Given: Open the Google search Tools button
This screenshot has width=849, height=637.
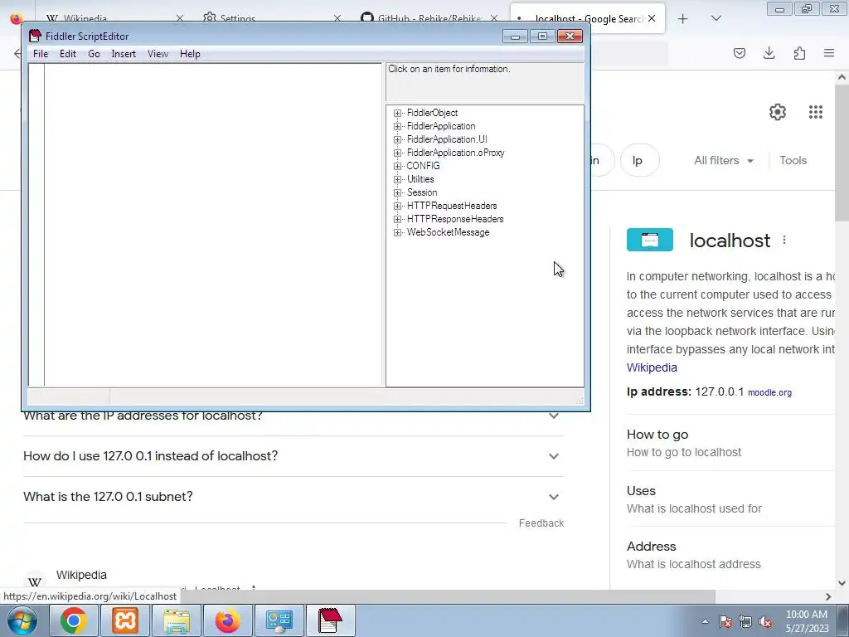Looking at the screenshot, I should (x=793, y=160).
